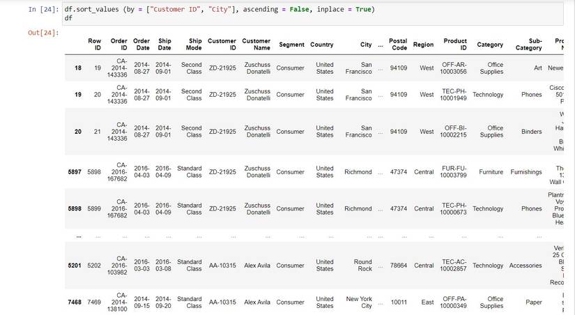Click the Customer Name column header
This screenshot has height=315, width=575.
coord(256,45)
